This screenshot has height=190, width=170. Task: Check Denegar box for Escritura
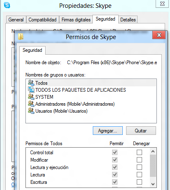[139, 182]
